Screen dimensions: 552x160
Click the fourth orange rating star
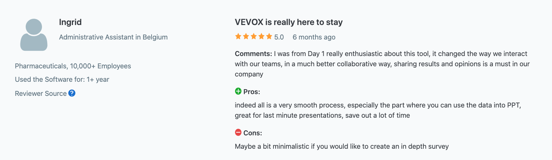[261, 37]
